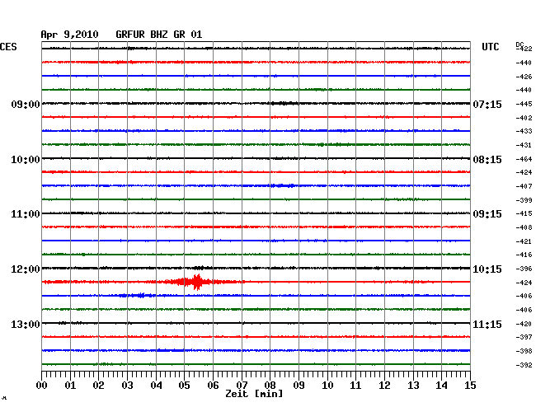Click minute label "13" on the bottom axis
The width and height of the screenshot is (536, 407).
tap(413, 386)
